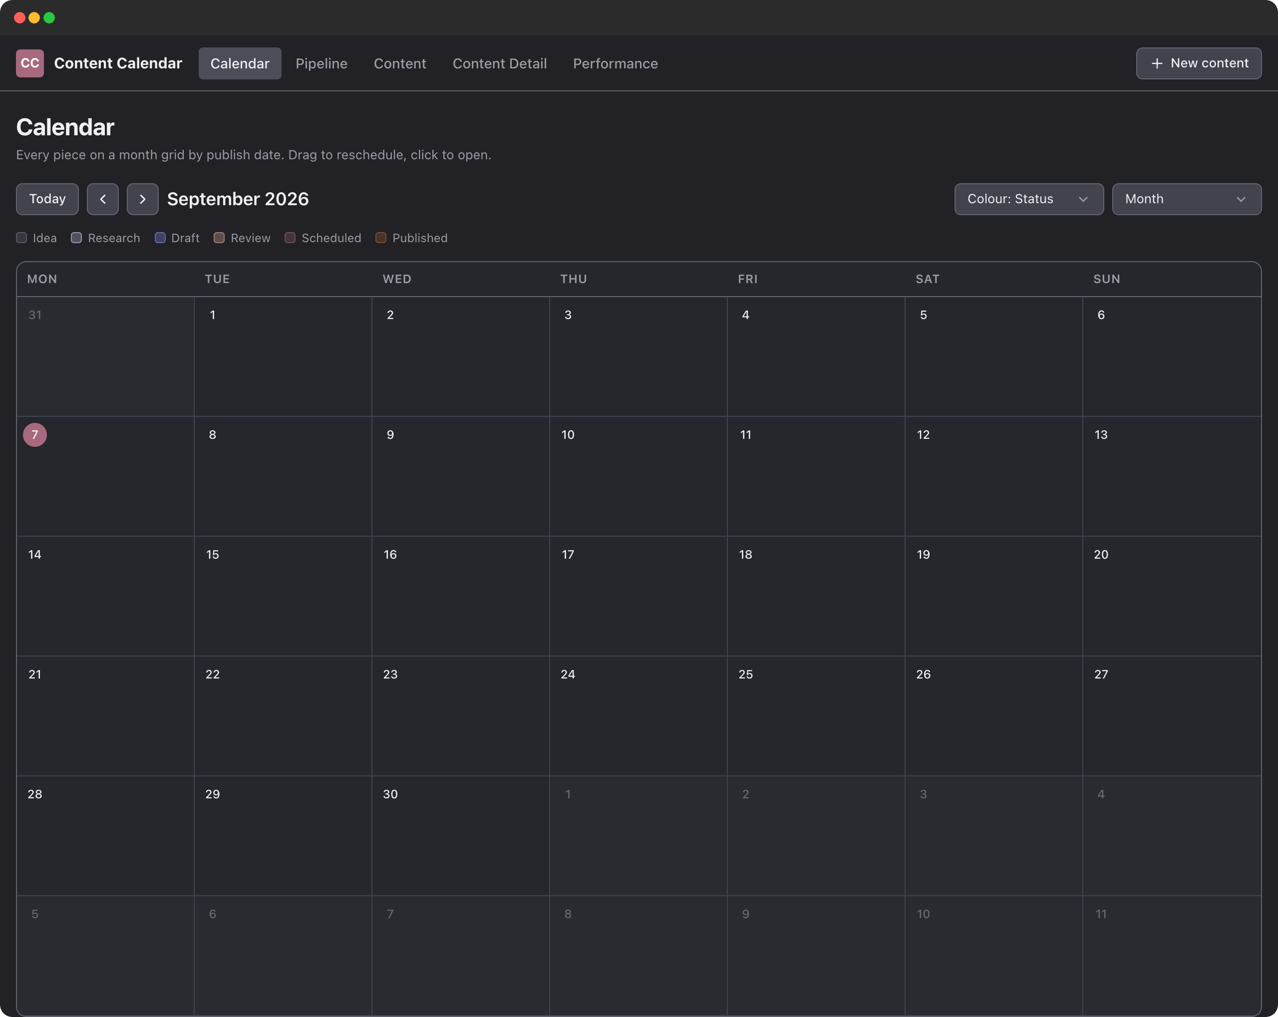Click the New content button

(x=1199, y=63)
